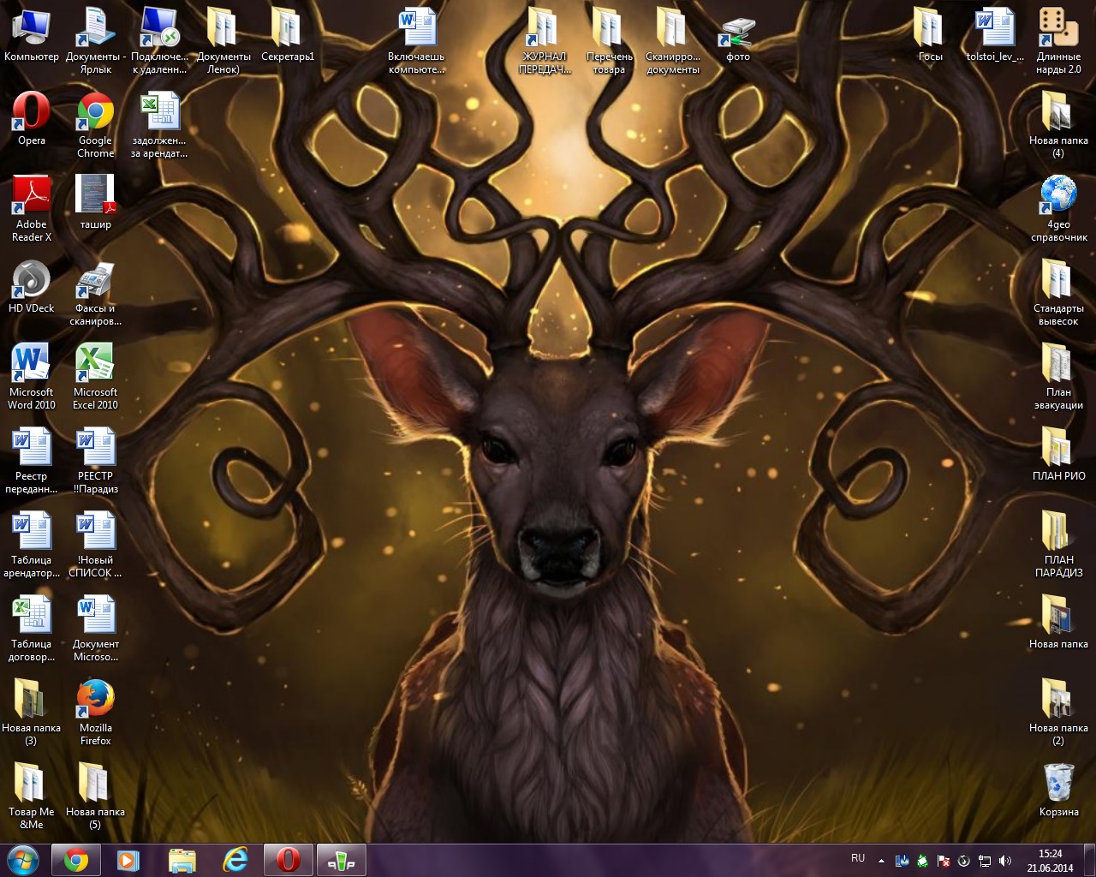Select the Microsoft Word 2010 shortcut
Viewport: 1096px width, 877px height.
tap(31, 376)
